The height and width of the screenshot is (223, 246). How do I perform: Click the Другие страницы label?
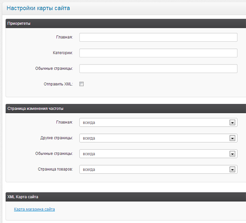tap(56, 138)
